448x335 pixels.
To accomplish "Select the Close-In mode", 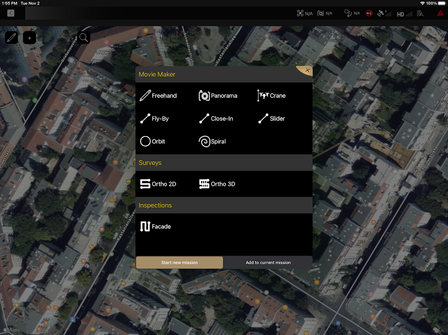I will pos(216,119).
